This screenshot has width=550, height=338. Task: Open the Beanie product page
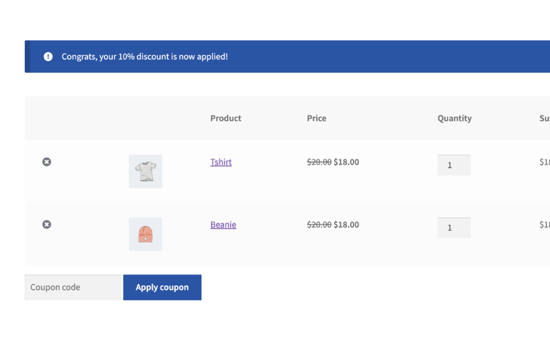(x=223, y=225)
